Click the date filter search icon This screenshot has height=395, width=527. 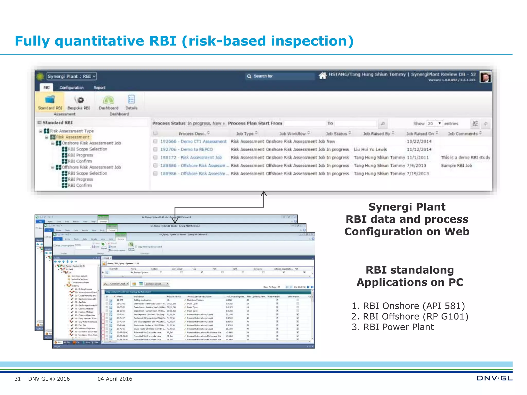383,124
